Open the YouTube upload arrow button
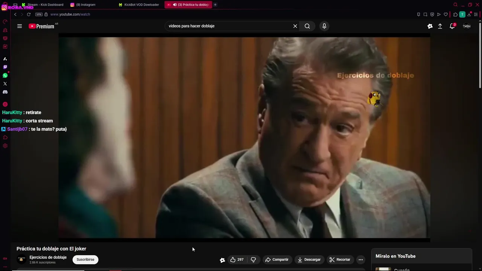The image size is (482, 271). coord(440,26)
